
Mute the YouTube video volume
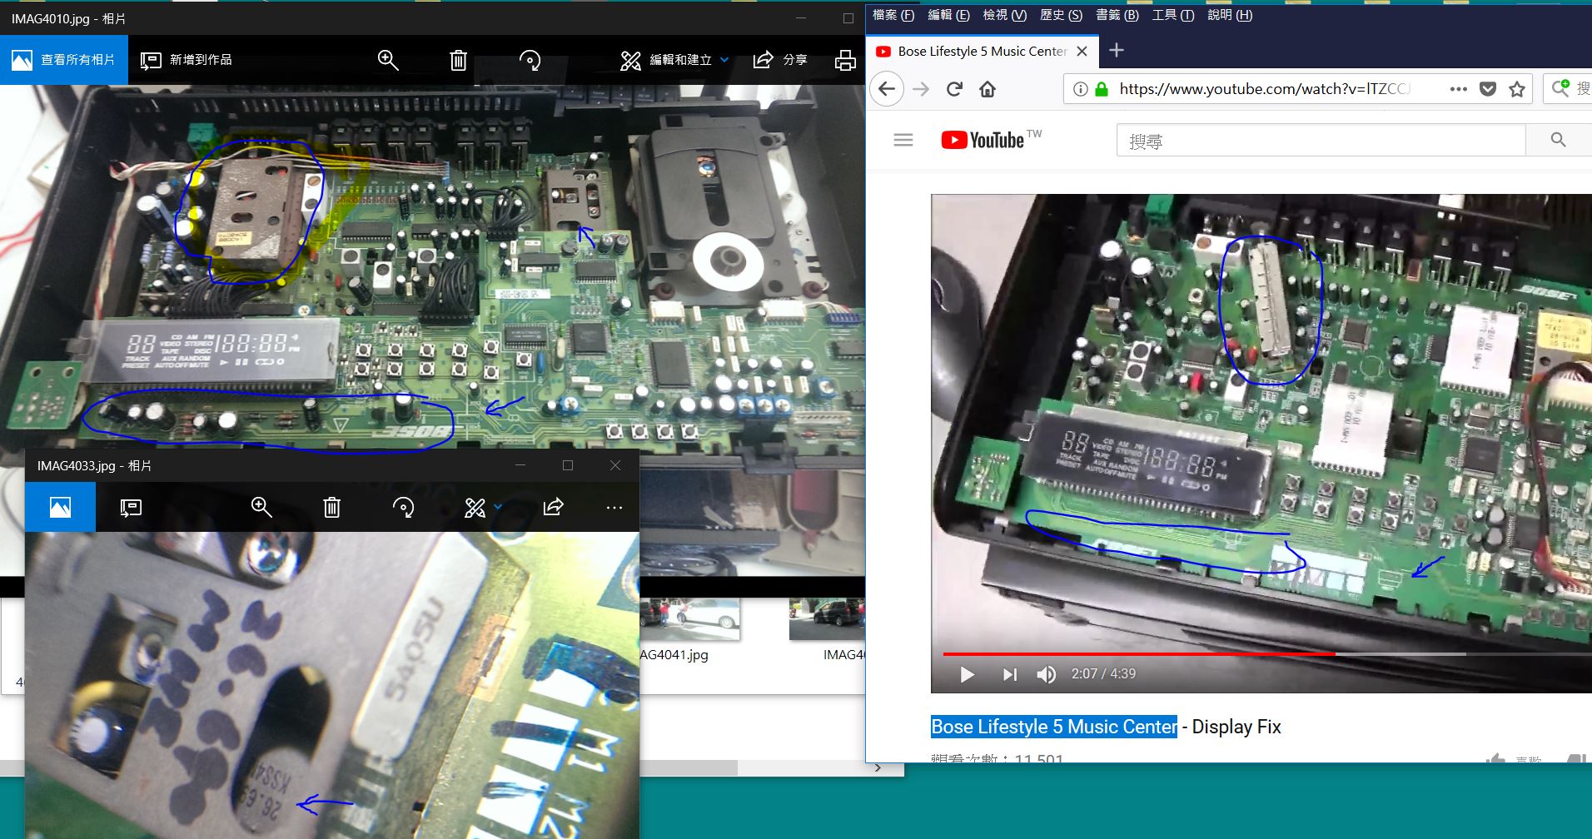tap(1046, 674)
